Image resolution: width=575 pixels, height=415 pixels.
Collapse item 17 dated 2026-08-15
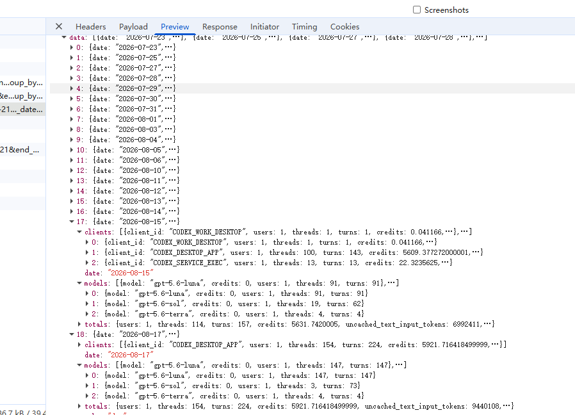(x=72, y=222)
